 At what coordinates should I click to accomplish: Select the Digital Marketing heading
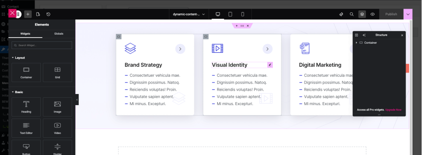[x=320, y=65]
